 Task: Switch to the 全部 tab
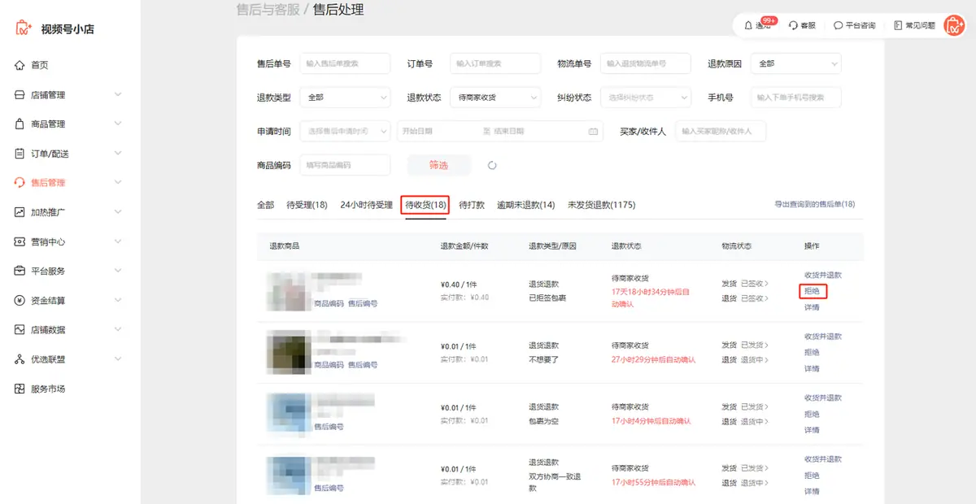[265, 205]
